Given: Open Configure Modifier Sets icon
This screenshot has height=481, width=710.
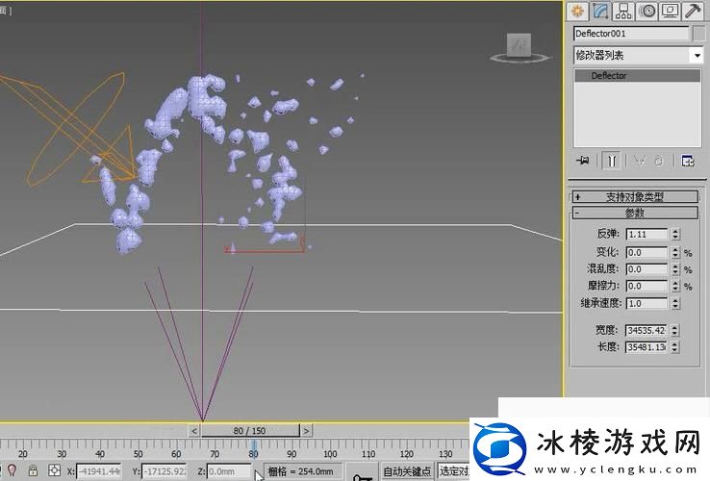Looking at the screenshot, I should (688, 161).
